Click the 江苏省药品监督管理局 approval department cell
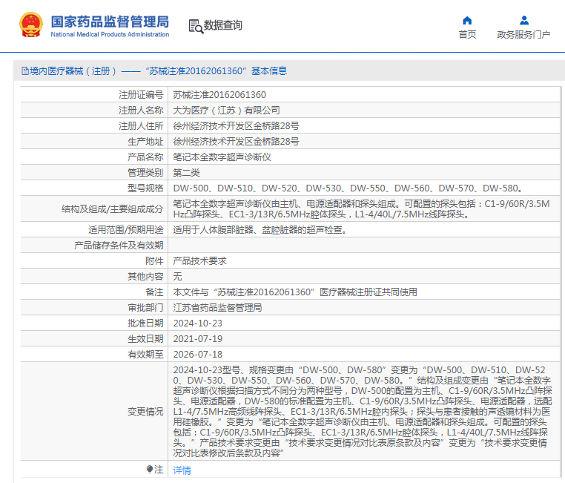 pos(217,308)
